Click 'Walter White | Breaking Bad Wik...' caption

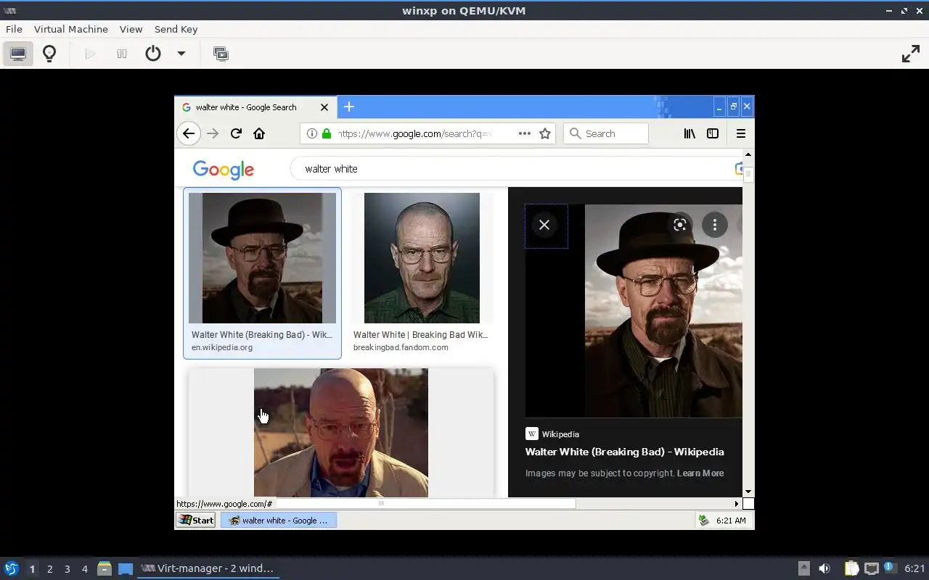(421, 335)
